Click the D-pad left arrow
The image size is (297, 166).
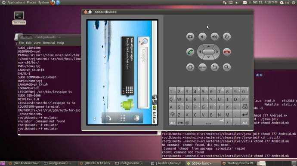point(200,52)
